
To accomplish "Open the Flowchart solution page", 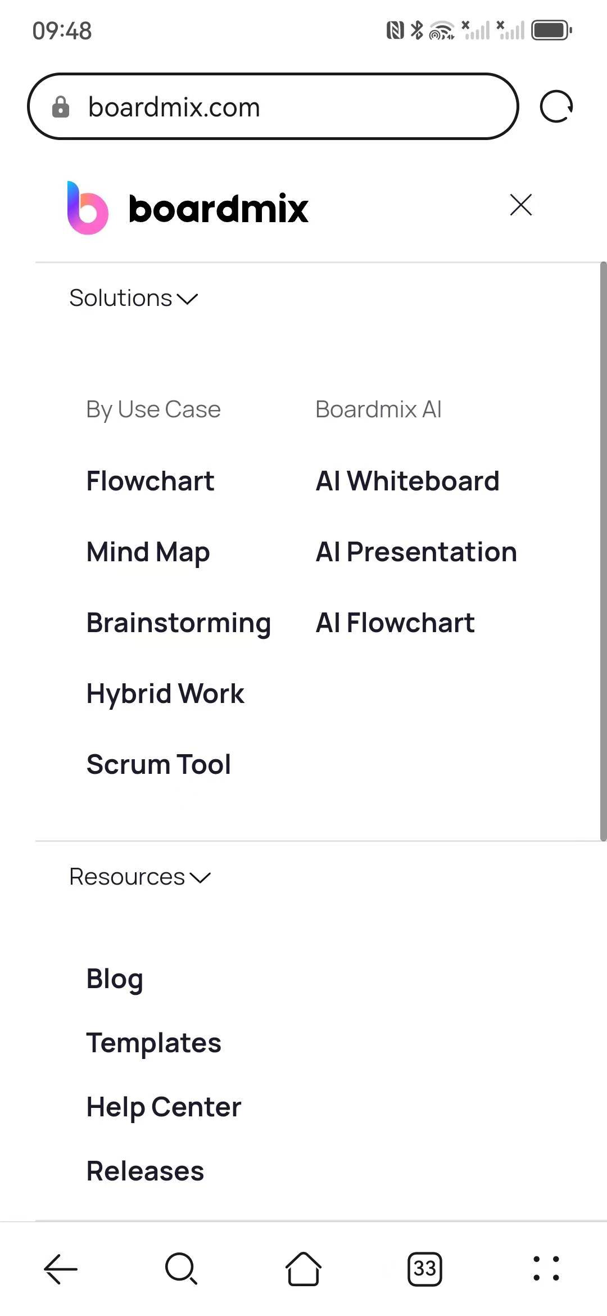I will [x=150, y=481].
